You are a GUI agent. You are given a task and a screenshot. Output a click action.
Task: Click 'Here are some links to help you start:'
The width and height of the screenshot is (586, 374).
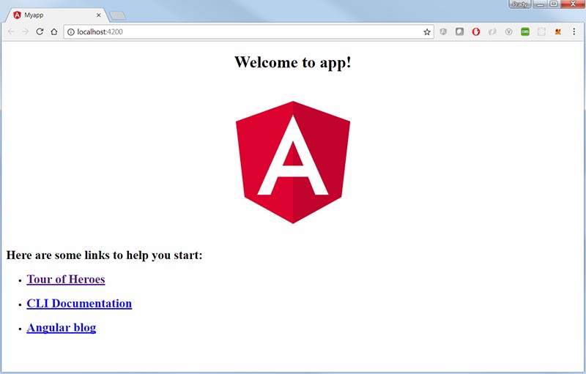coord(104,255)
